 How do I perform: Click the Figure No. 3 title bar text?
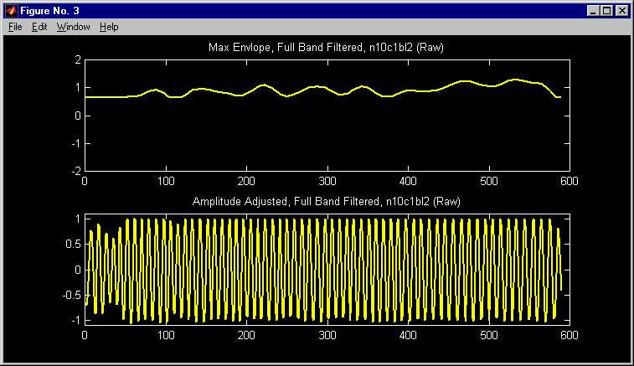coord(49,11)
